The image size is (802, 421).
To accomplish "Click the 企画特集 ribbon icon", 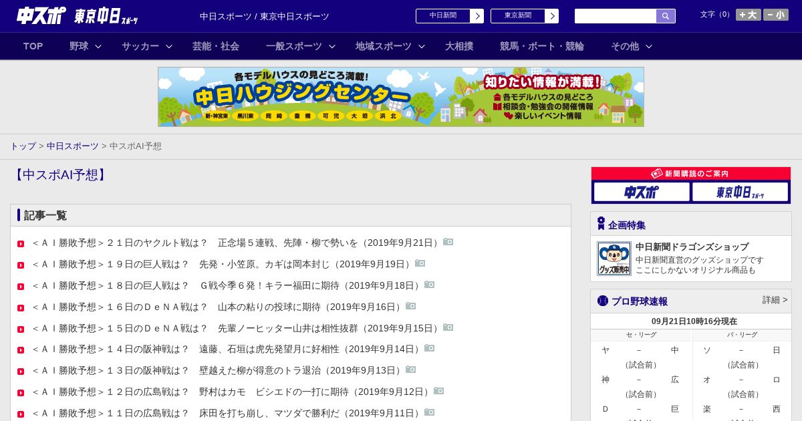I will point(601,223).
